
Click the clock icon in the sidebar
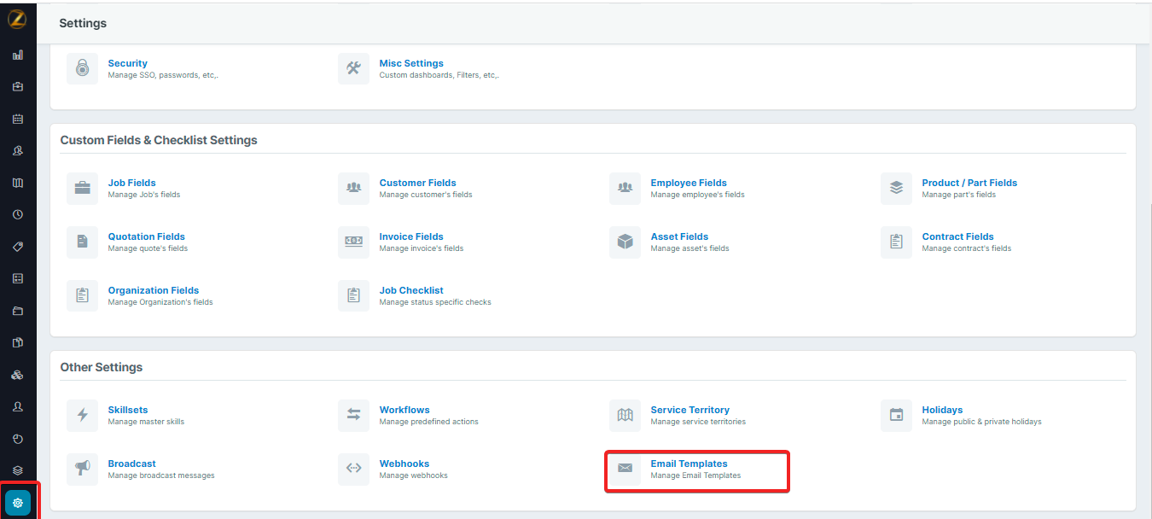(x=18, y=214)
